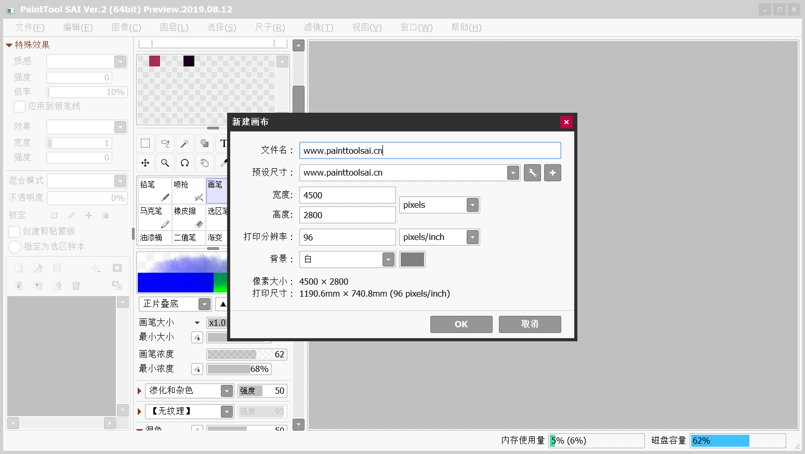Click the wrench preset settings icon
The image size is (805, 454).
532,173
